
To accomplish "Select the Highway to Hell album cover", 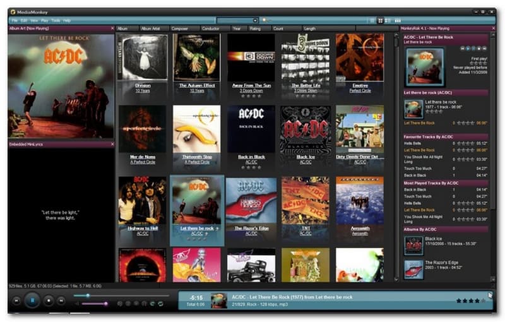I will click(x=143, y=200).
